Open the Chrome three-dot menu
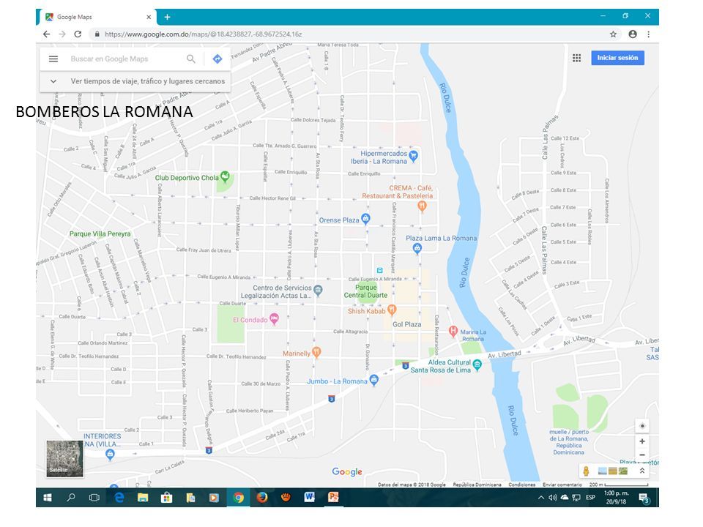Screen dimensions: 703x527 point(648,34)
